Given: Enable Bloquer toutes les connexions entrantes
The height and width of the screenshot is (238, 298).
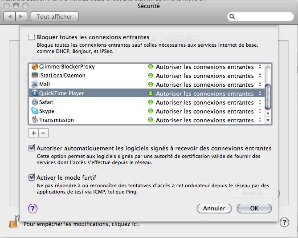Looking at the screenshot, I should 32,37.
